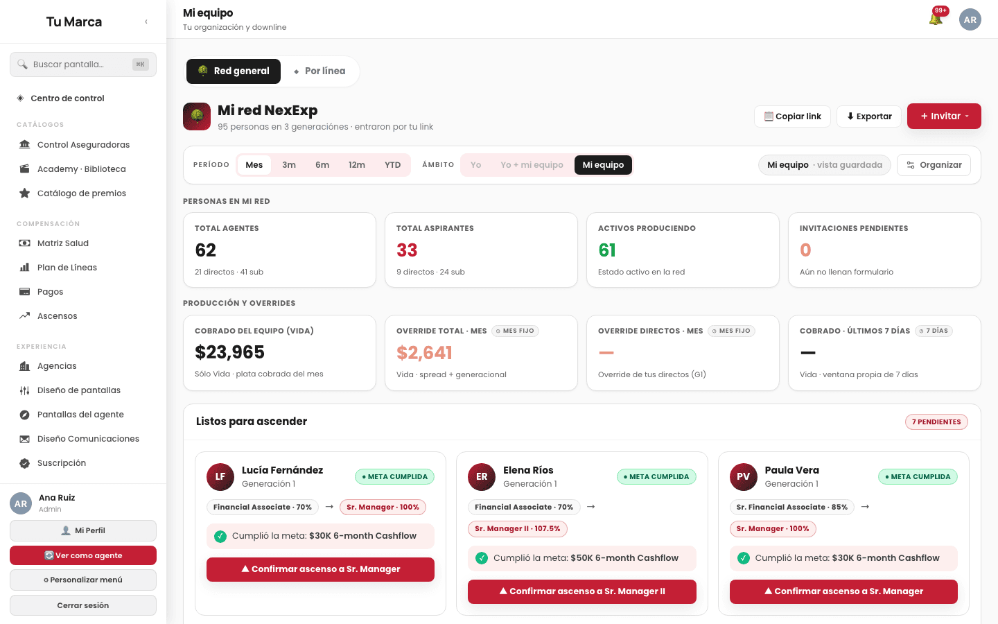
Task: Click the Diseño Comunicaciones envelope icon
Action: click(25, 439)
